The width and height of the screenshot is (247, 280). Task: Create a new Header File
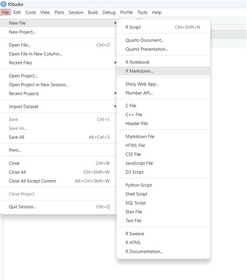coord(163,123)
